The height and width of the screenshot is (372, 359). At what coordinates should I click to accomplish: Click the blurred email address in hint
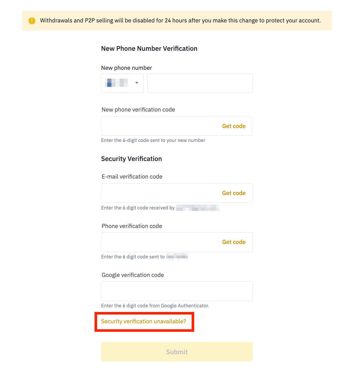[198, 208]
